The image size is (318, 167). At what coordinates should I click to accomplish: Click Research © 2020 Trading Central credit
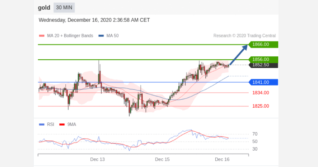pos(245,36)
